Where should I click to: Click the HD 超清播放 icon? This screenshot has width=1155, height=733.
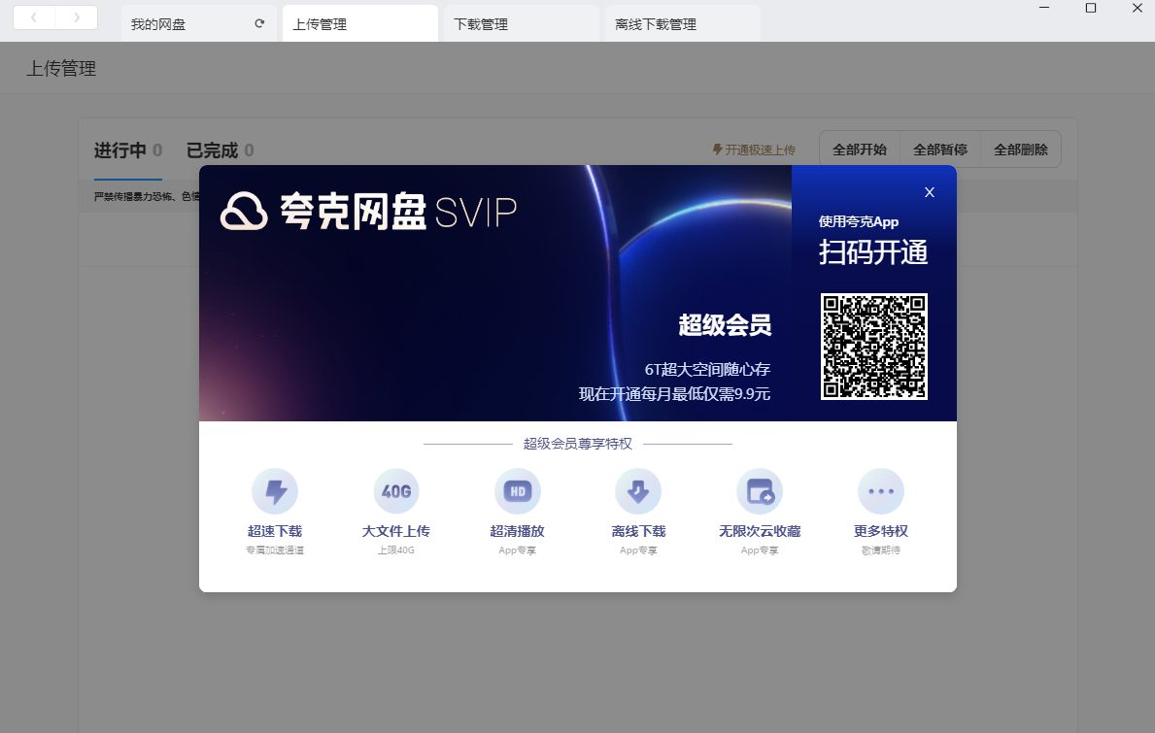pyautogui.click(x=517, y=491)
